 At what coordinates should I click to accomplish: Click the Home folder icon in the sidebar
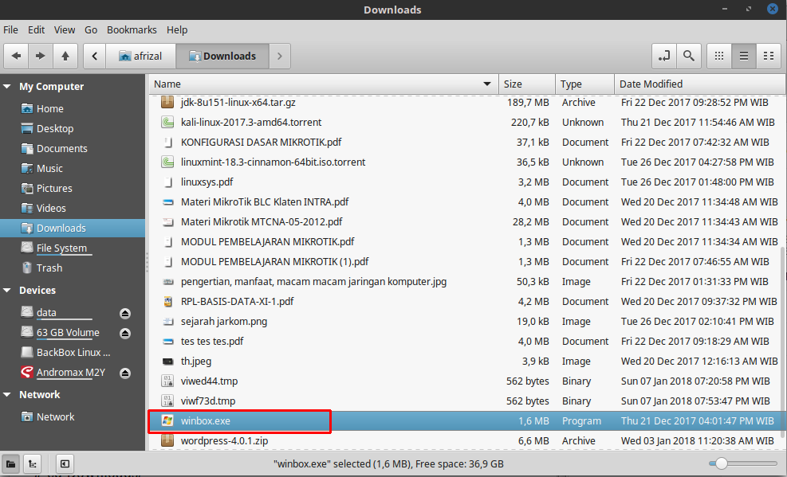click(x=27, y=109)
